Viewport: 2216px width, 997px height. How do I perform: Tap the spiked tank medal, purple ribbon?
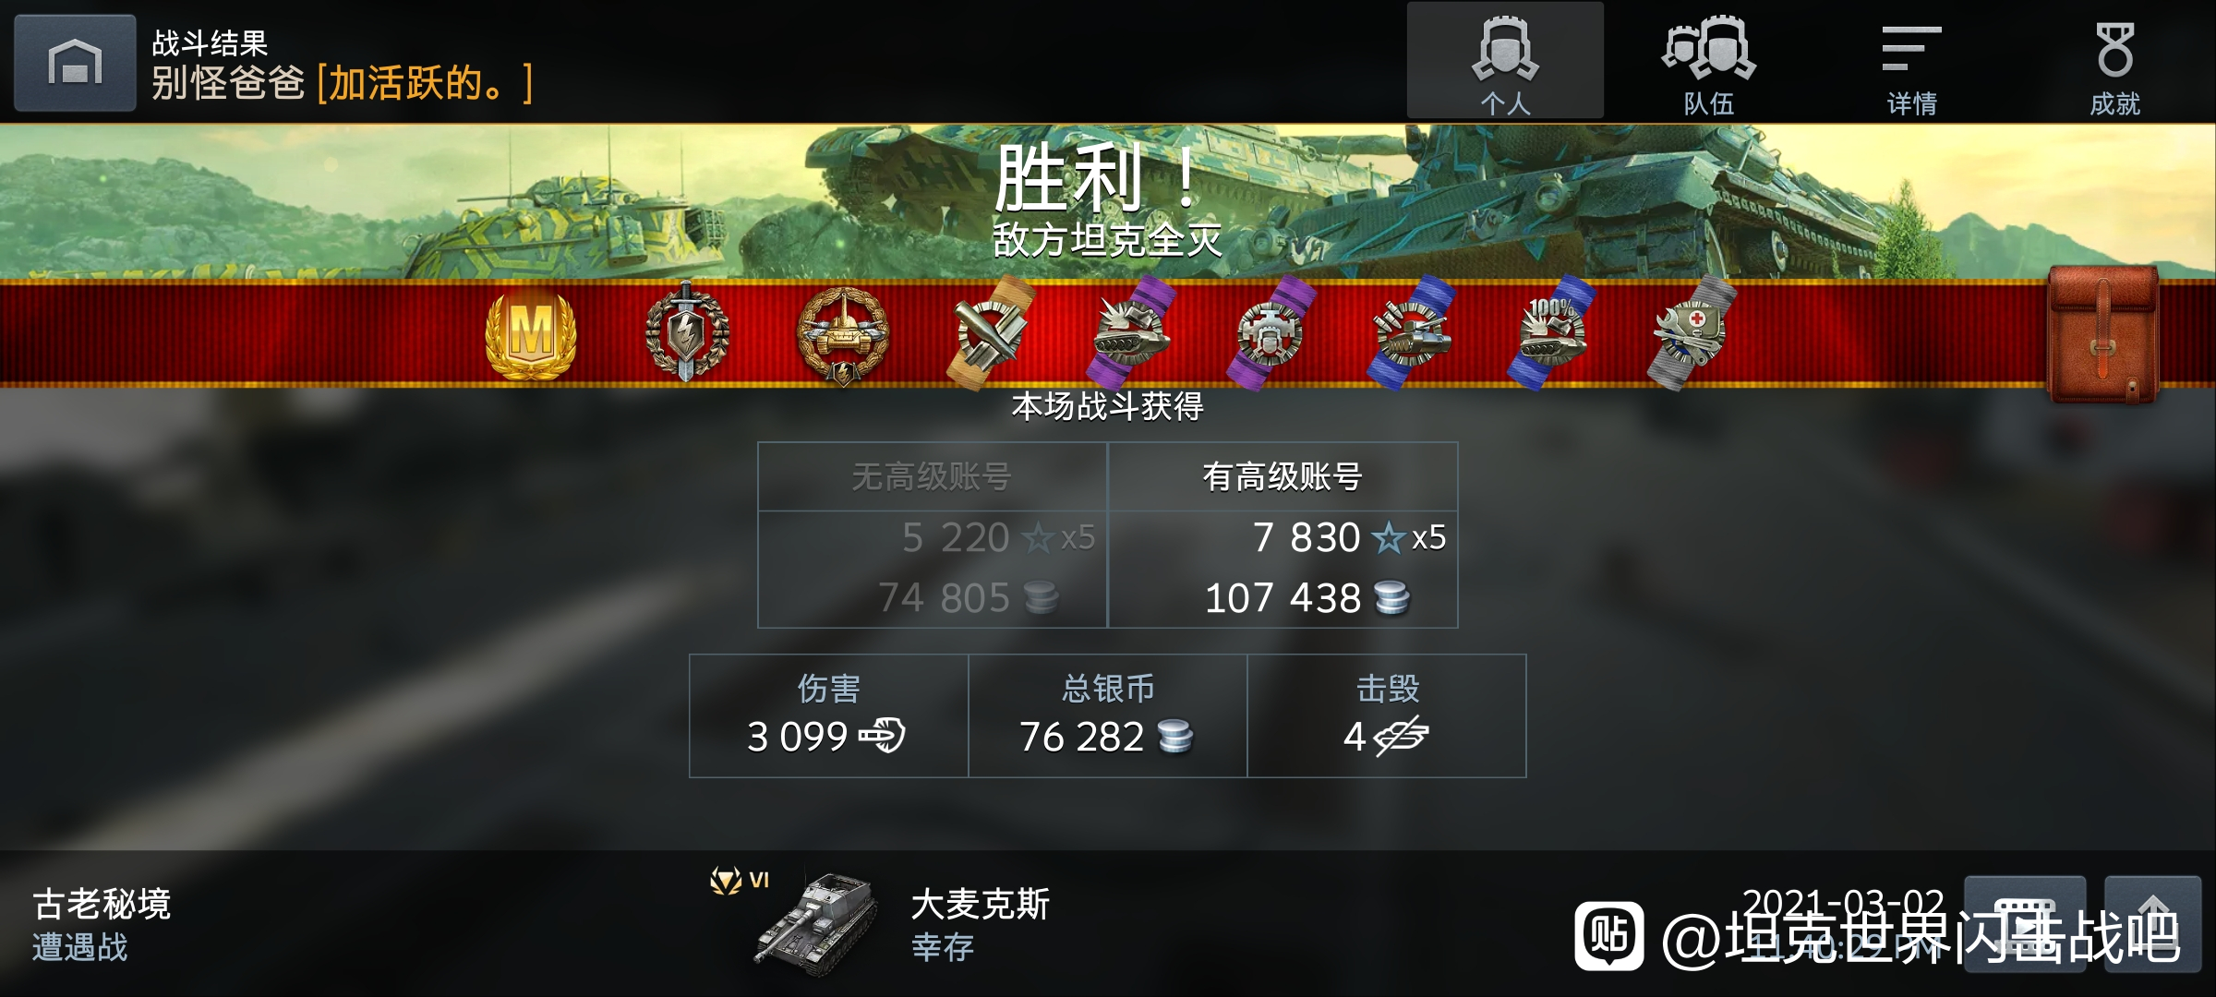point(1131,332)
